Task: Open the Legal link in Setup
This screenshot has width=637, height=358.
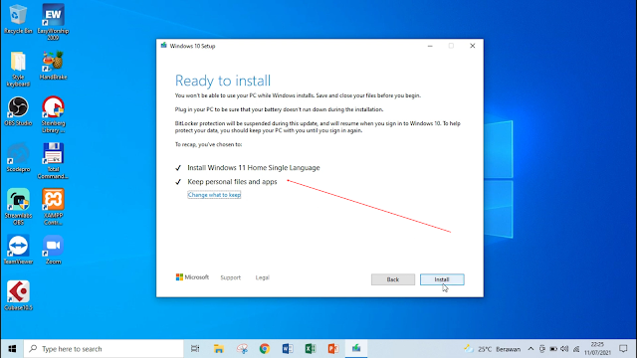Action: click(262, 277)
